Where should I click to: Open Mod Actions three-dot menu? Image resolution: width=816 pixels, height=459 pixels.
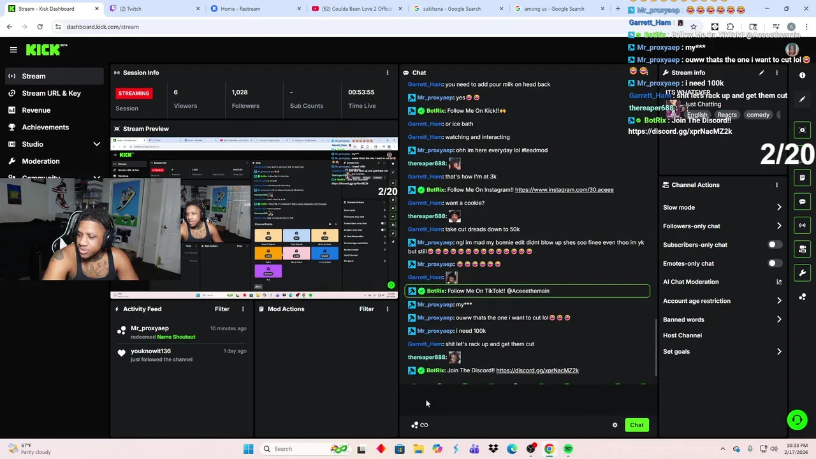point(387,309)
